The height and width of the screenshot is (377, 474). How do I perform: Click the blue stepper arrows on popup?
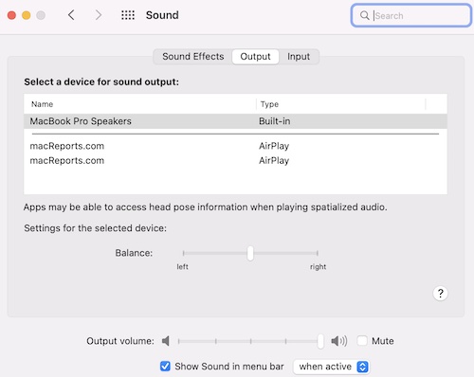tap(362, 367)
